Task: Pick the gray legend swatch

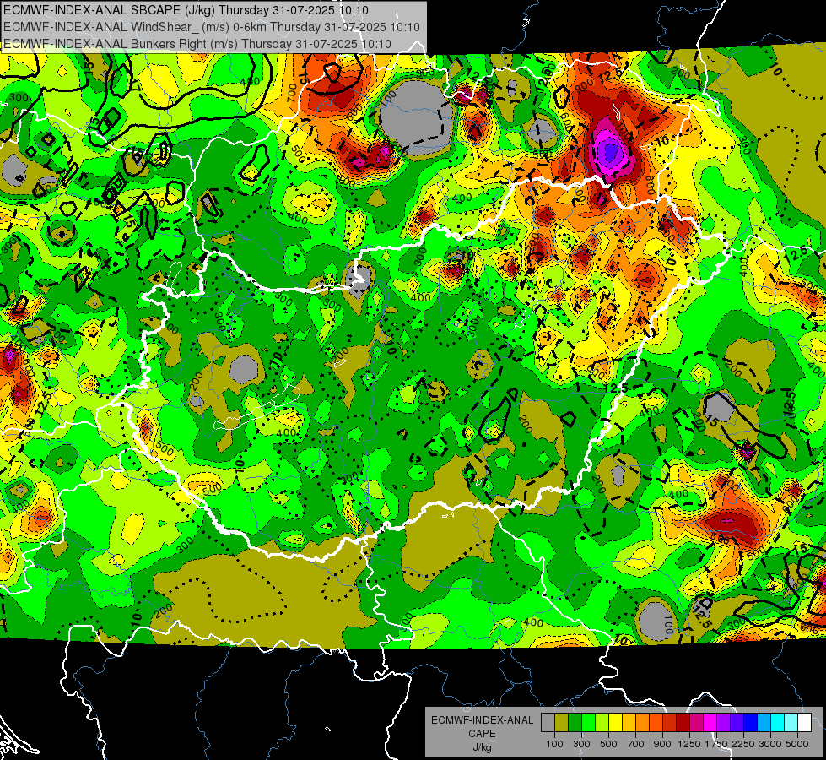Action: point(548,722)
